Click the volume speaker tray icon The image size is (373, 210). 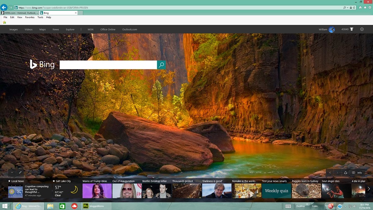point(355,206)
